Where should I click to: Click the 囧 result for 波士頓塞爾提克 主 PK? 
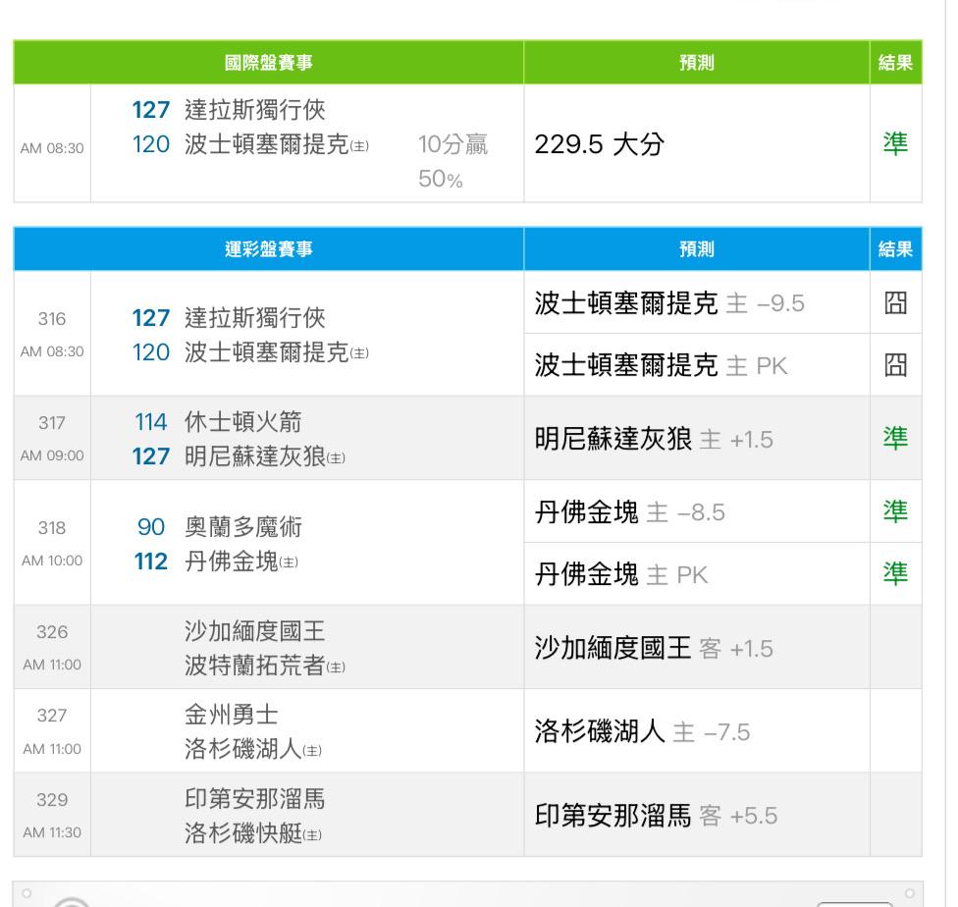896,365
